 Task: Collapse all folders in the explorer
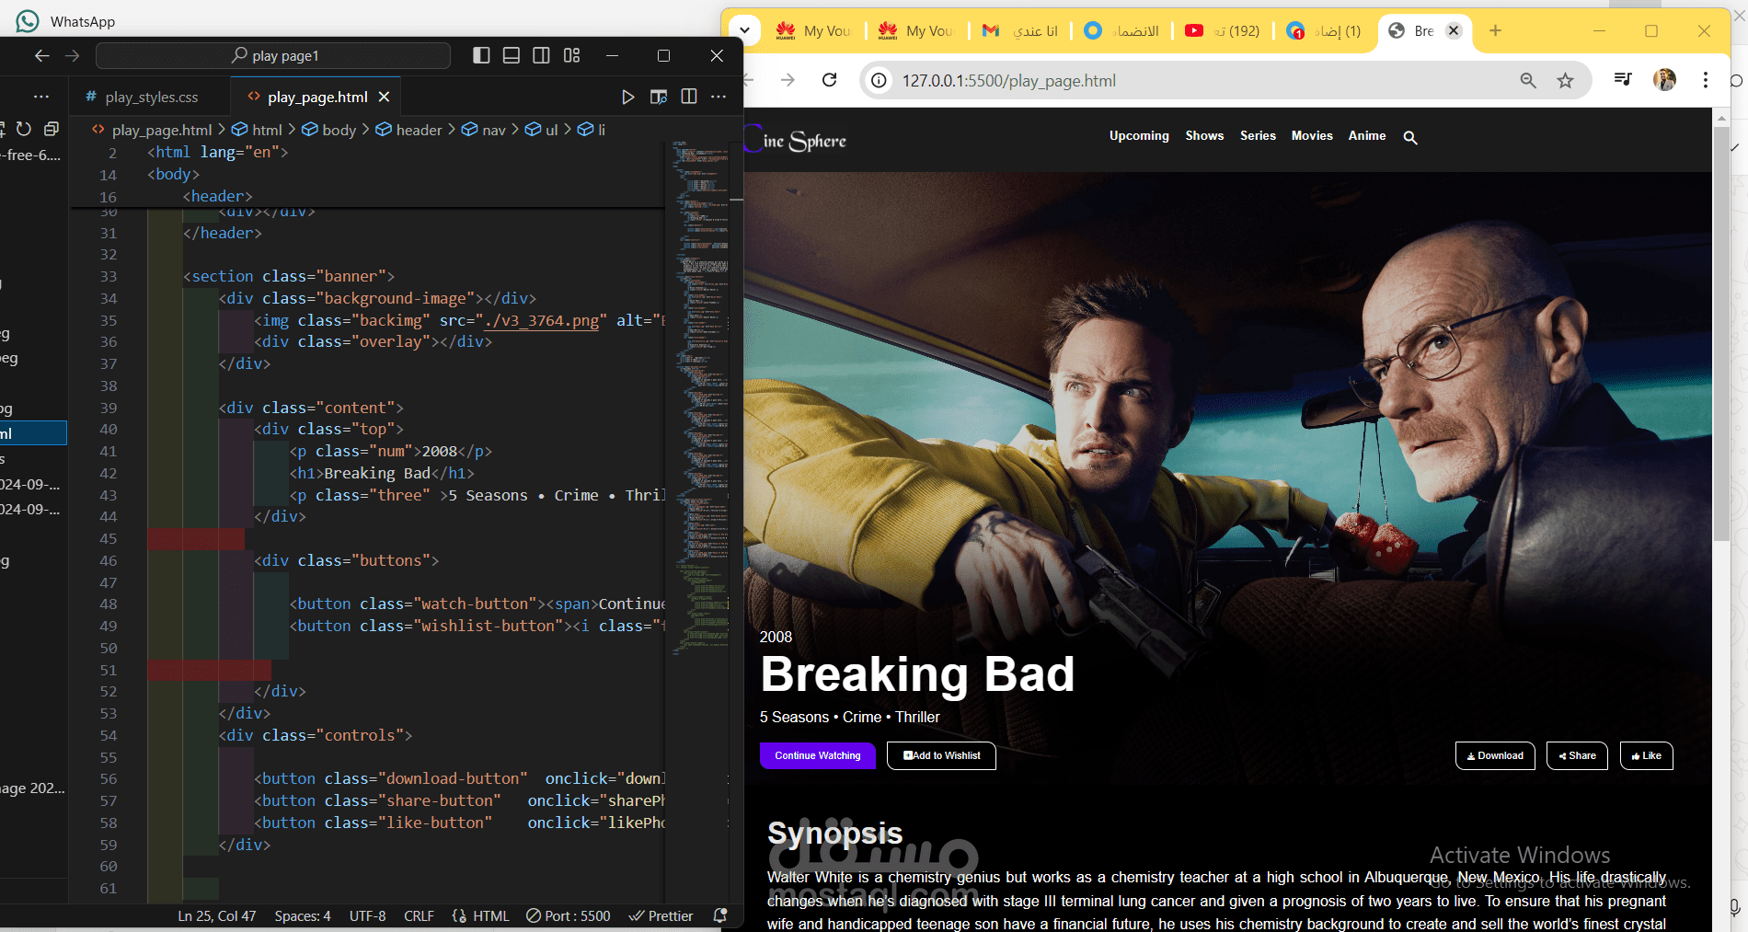click(52, 129)
